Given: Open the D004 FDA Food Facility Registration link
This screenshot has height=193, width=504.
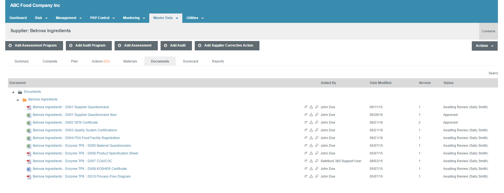Looking at the screenshot, I should [x=76, y=138].
